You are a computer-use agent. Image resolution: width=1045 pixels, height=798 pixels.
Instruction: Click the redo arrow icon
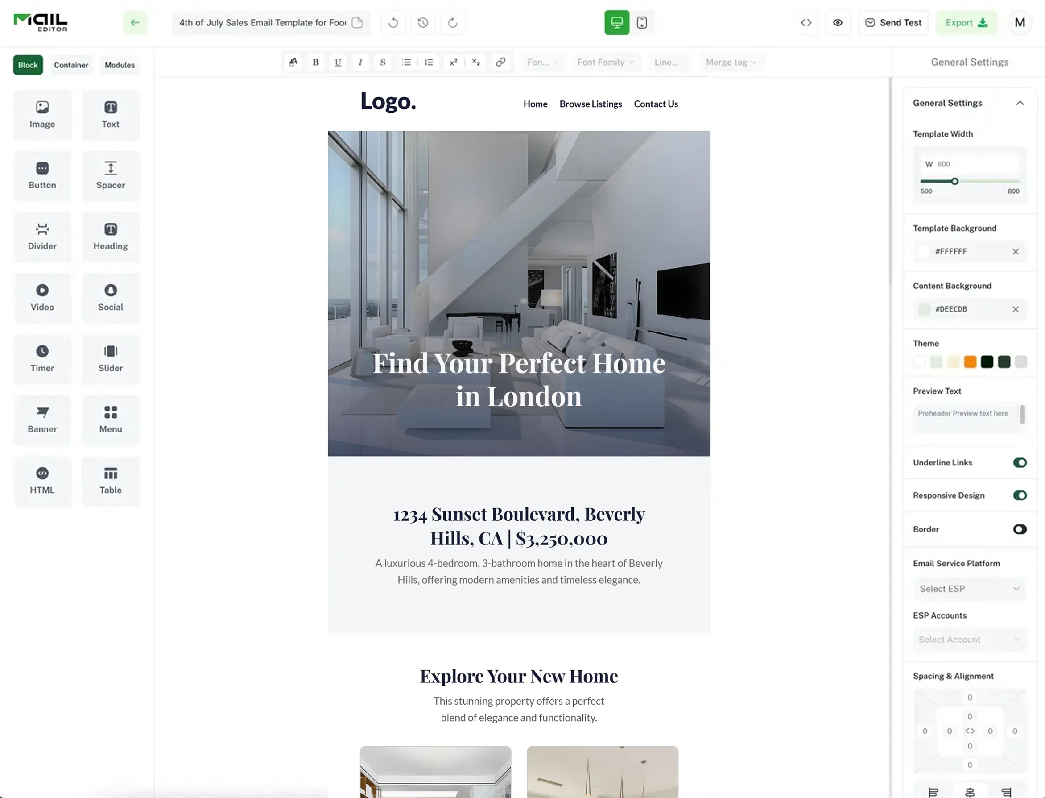(453, 22)
